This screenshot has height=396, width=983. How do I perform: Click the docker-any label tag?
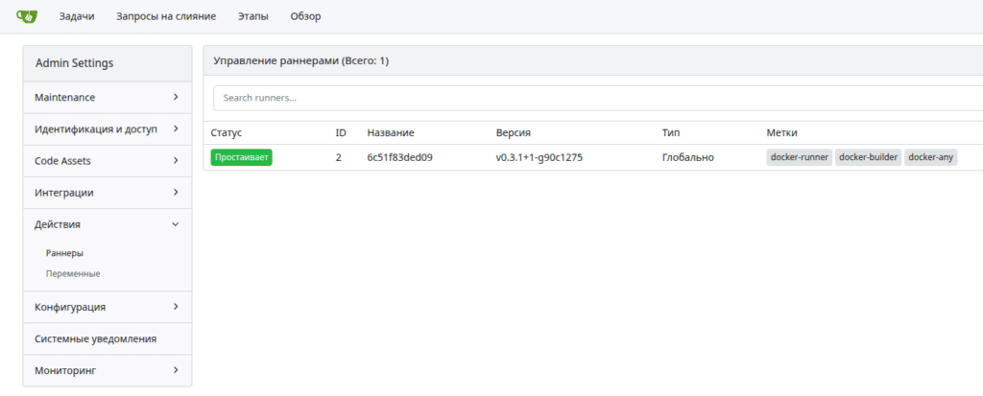(x=930, y=157)
